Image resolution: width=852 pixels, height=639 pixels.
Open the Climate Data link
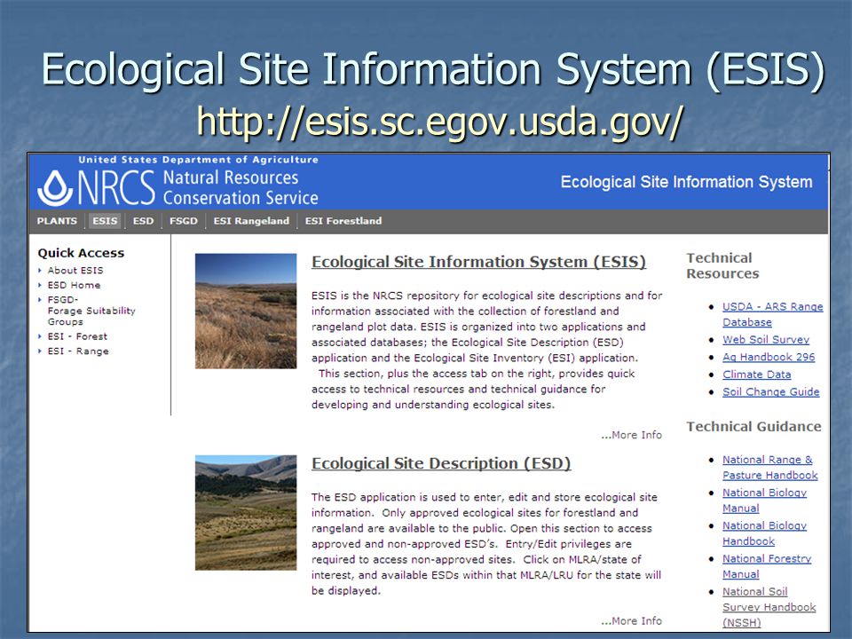[756, 375]
